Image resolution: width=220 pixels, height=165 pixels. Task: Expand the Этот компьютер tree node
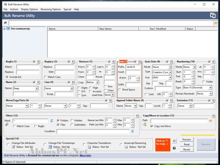(4, 29)
